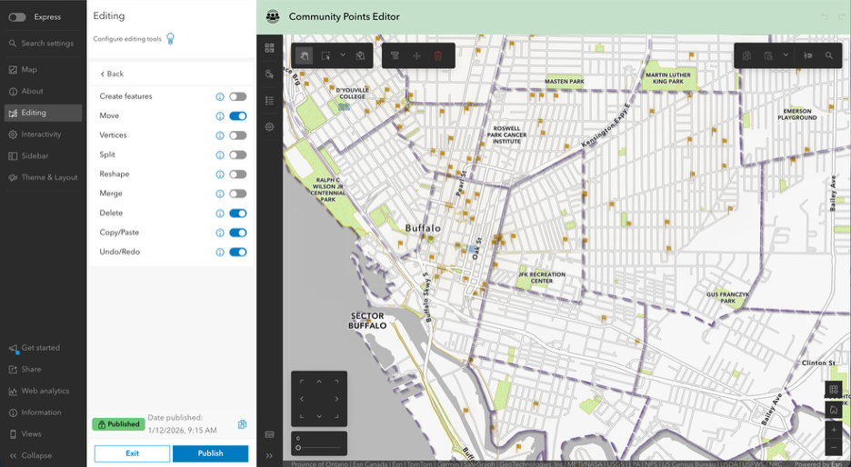Open the gear settings icon in map sidebar
This screenshot has height=467, width=851.
point(270,126)
